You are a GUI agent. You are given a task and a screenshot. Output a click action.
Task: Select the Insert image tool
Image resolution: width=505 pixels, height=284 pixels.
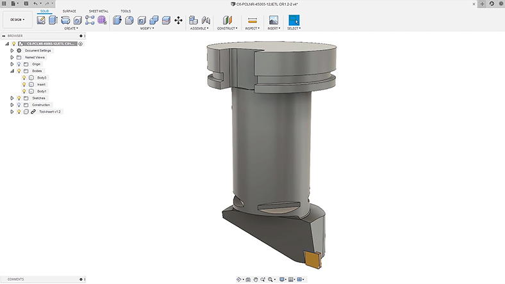click(274, 20)
